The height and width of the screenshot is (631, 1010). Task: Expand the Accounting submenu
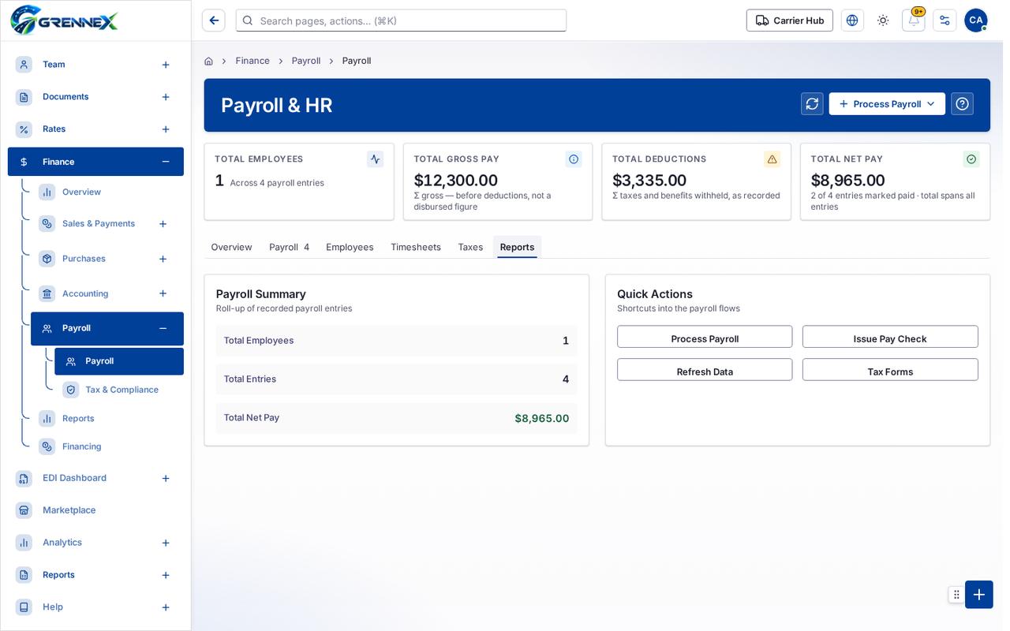click(x=163, y=293)
